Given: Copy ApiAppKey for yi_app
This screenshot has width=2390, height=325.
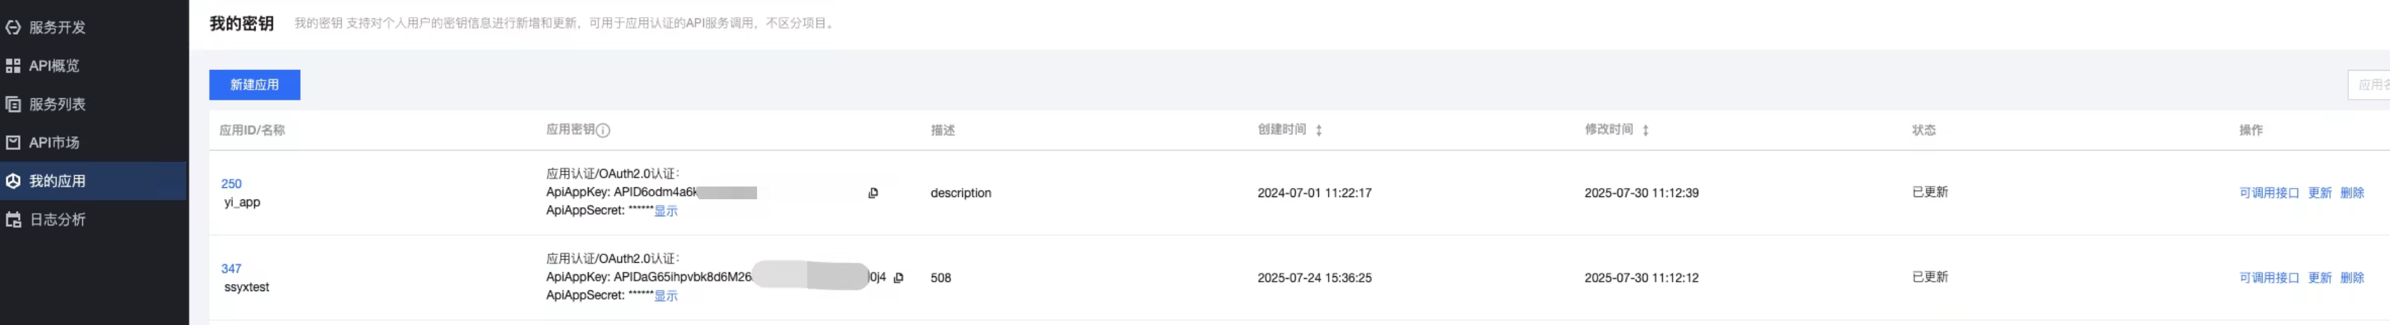Looking at the screenshot, I should point(873,193).
